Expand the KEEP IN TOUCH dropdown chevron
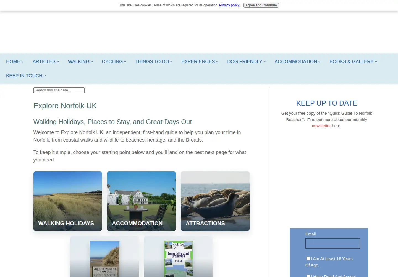 pos(45,76)
